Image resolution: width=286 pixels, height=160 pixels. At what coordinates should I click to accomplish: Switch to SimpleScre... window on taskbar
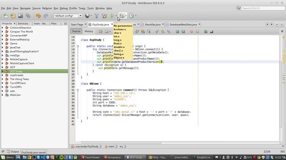[203, 157]
